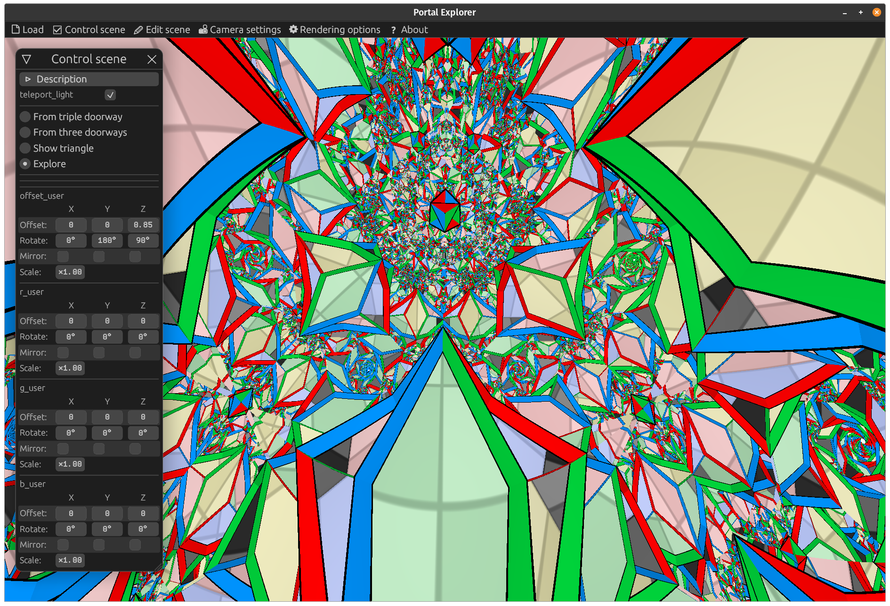Click the Camera settings camera icon
The height and width of the screenshot is (606, 890).
point(203,30)
